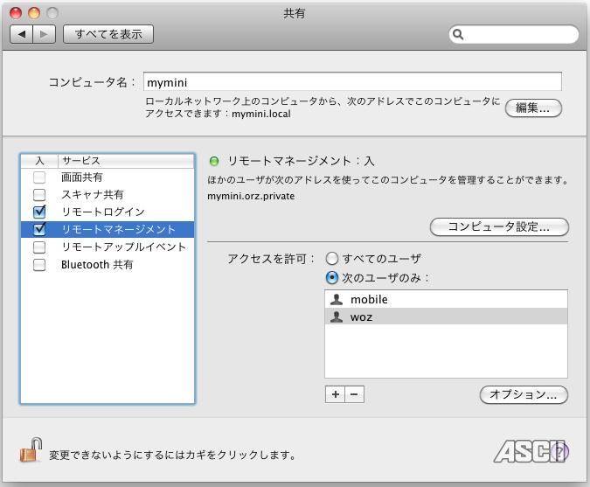590x487 pixels.
Task: Click the padlock icon to prevent changes
Action: coord(31,450)
